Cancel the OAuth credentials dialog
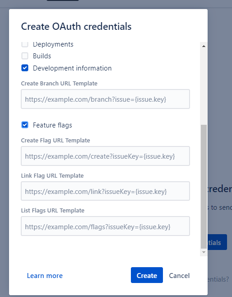Image resolution: width=232 pixels, height=297 pixels. coord(179,276)
